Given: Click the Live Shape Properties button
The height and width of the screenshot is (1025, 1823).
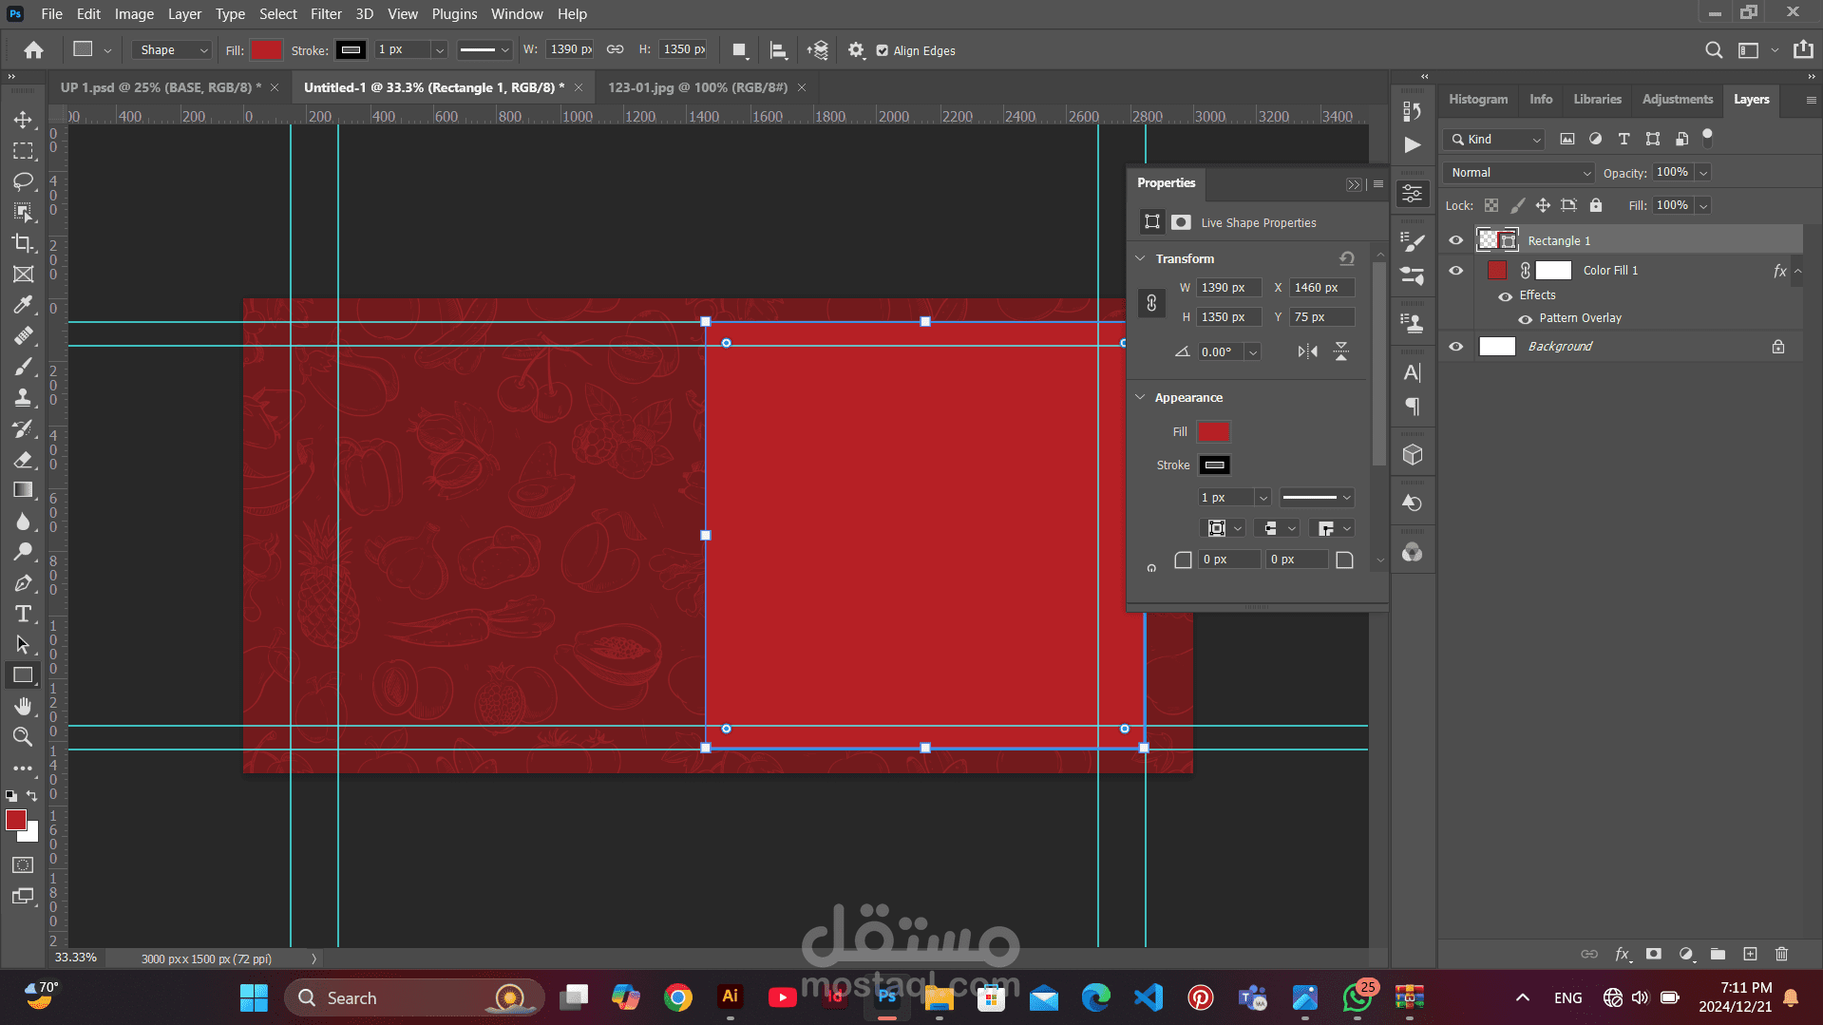Looking at the screenshot, I should (x=1151, y=222).
